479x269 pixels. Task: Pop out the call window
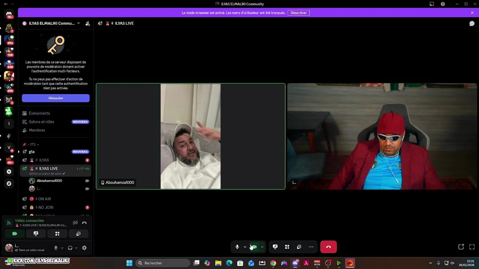tap(461, 247)
